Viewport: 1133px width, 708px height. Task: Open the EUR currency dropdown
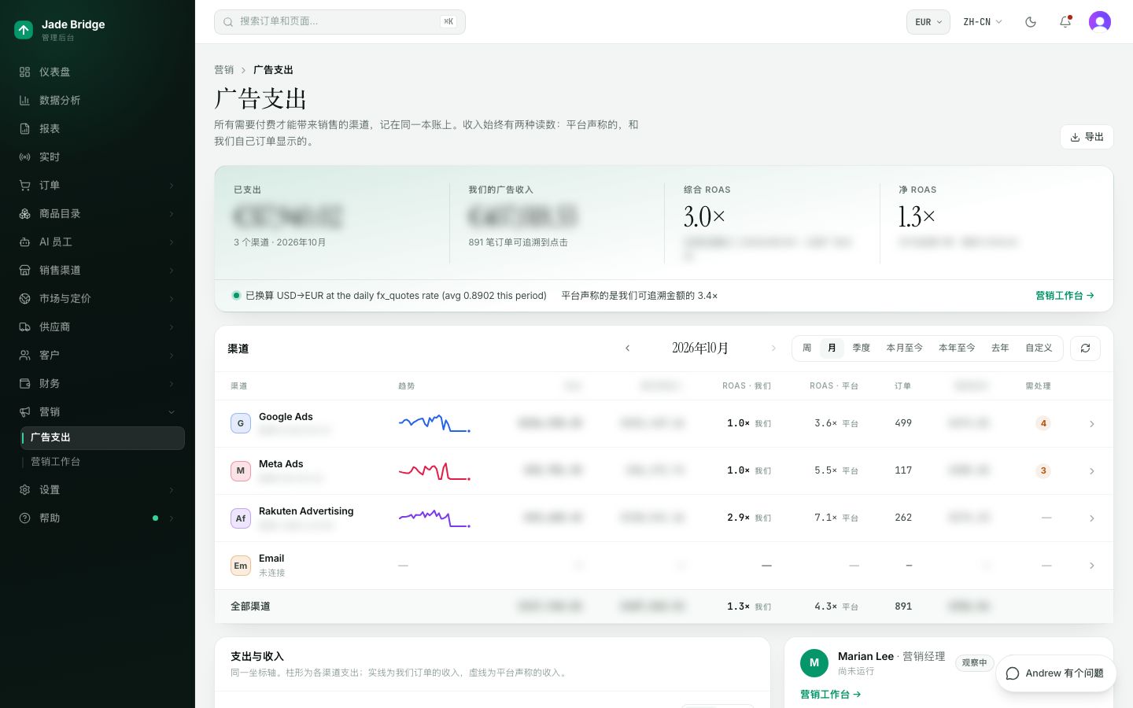(928, 22)
